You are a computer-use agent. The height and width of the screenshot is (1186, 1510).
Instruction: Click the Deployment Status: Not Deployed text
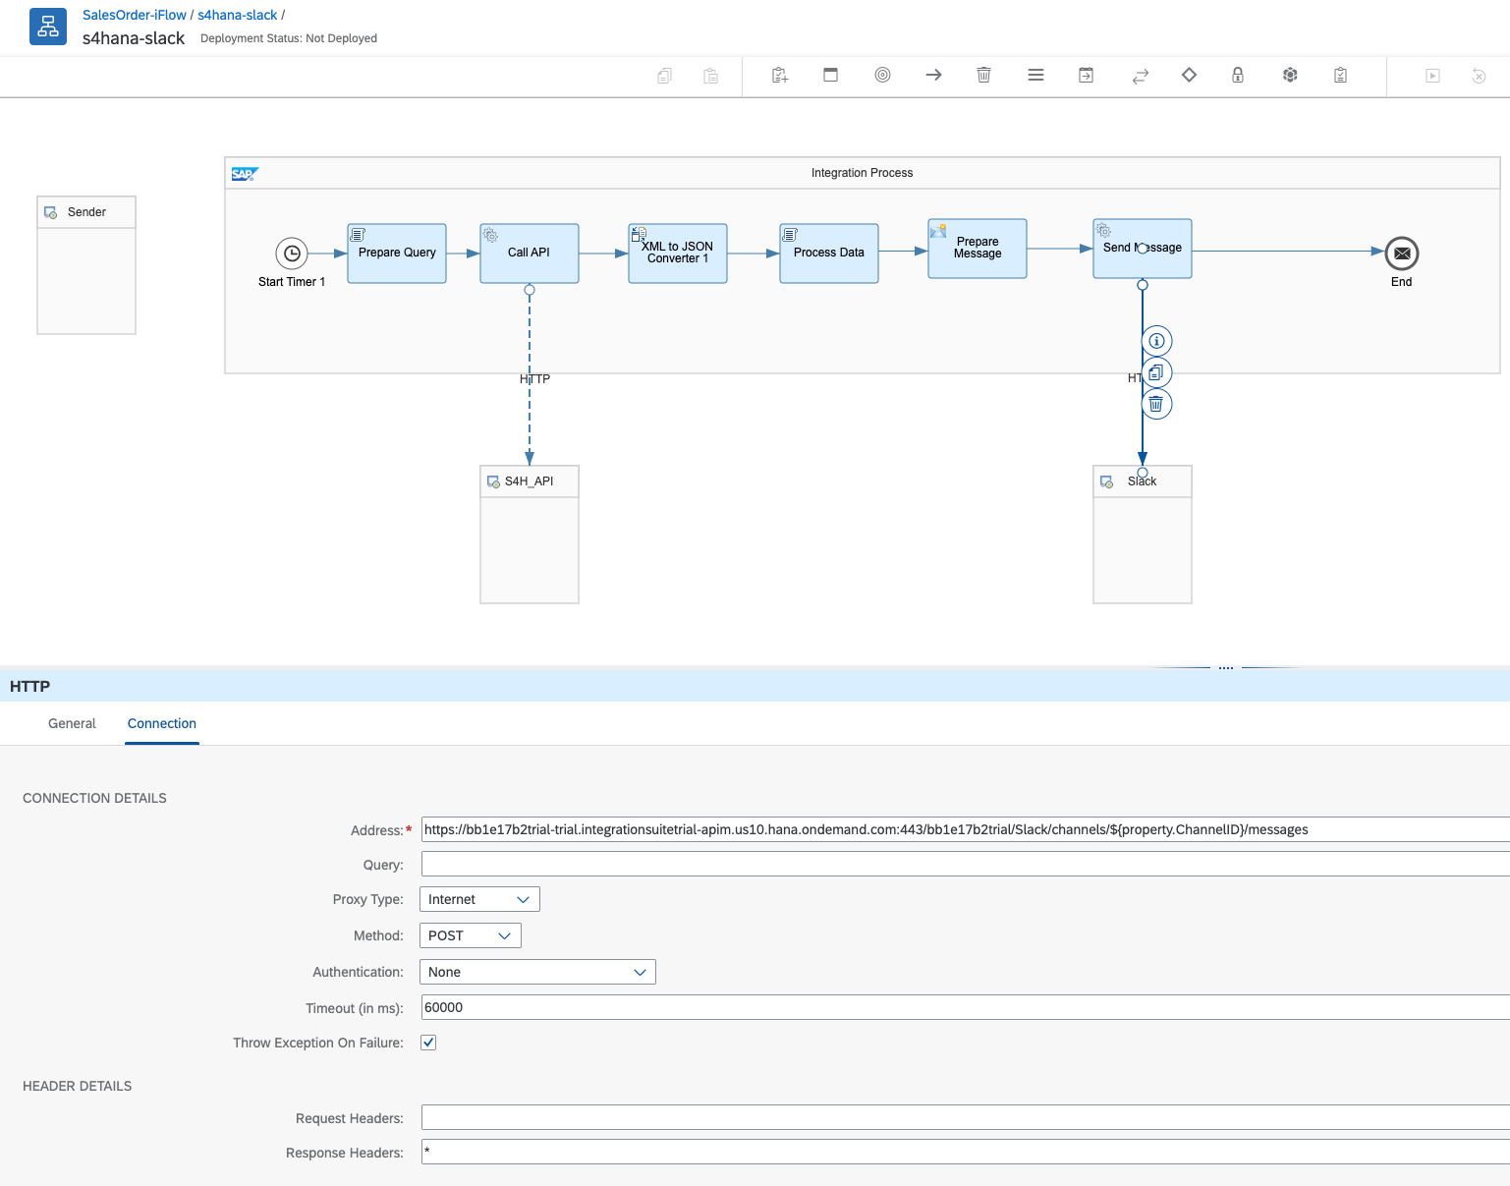(289, 38)
